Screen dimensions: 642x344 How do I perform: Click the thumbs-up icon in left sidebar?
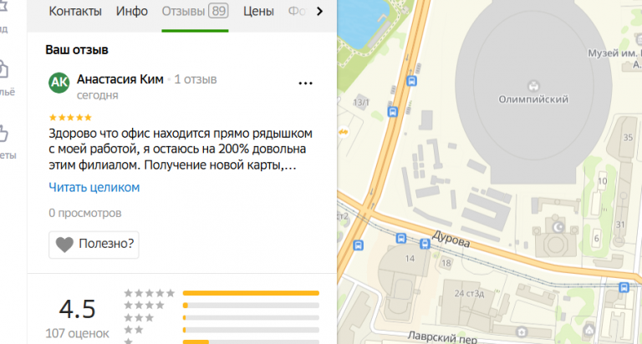tap(3, 134)
